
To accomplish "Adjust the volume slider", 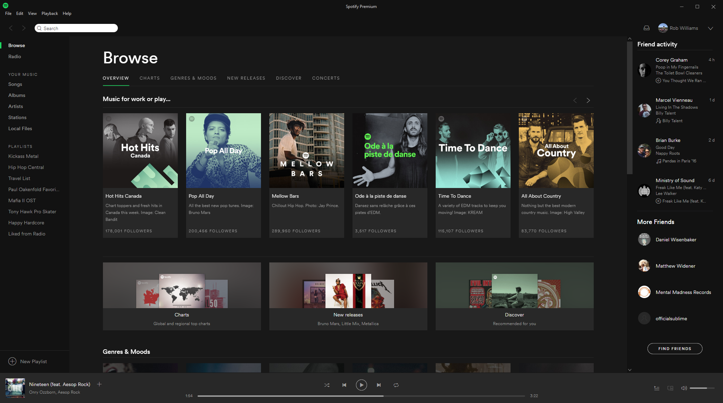I will point(702,388).
